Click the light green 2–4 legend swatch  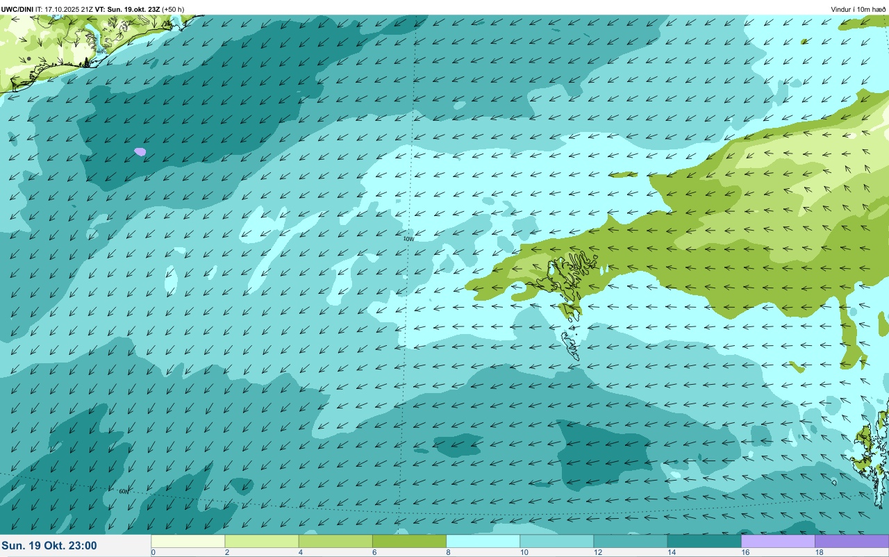point(262,541)
